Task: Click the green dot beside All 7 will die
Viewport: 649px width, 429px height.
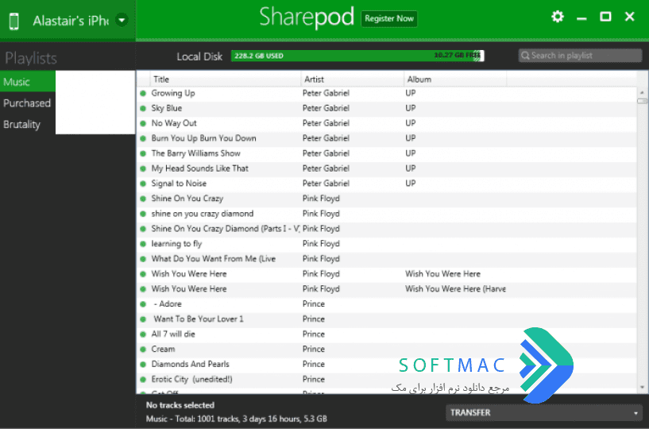Action: (x=143, y=334)
